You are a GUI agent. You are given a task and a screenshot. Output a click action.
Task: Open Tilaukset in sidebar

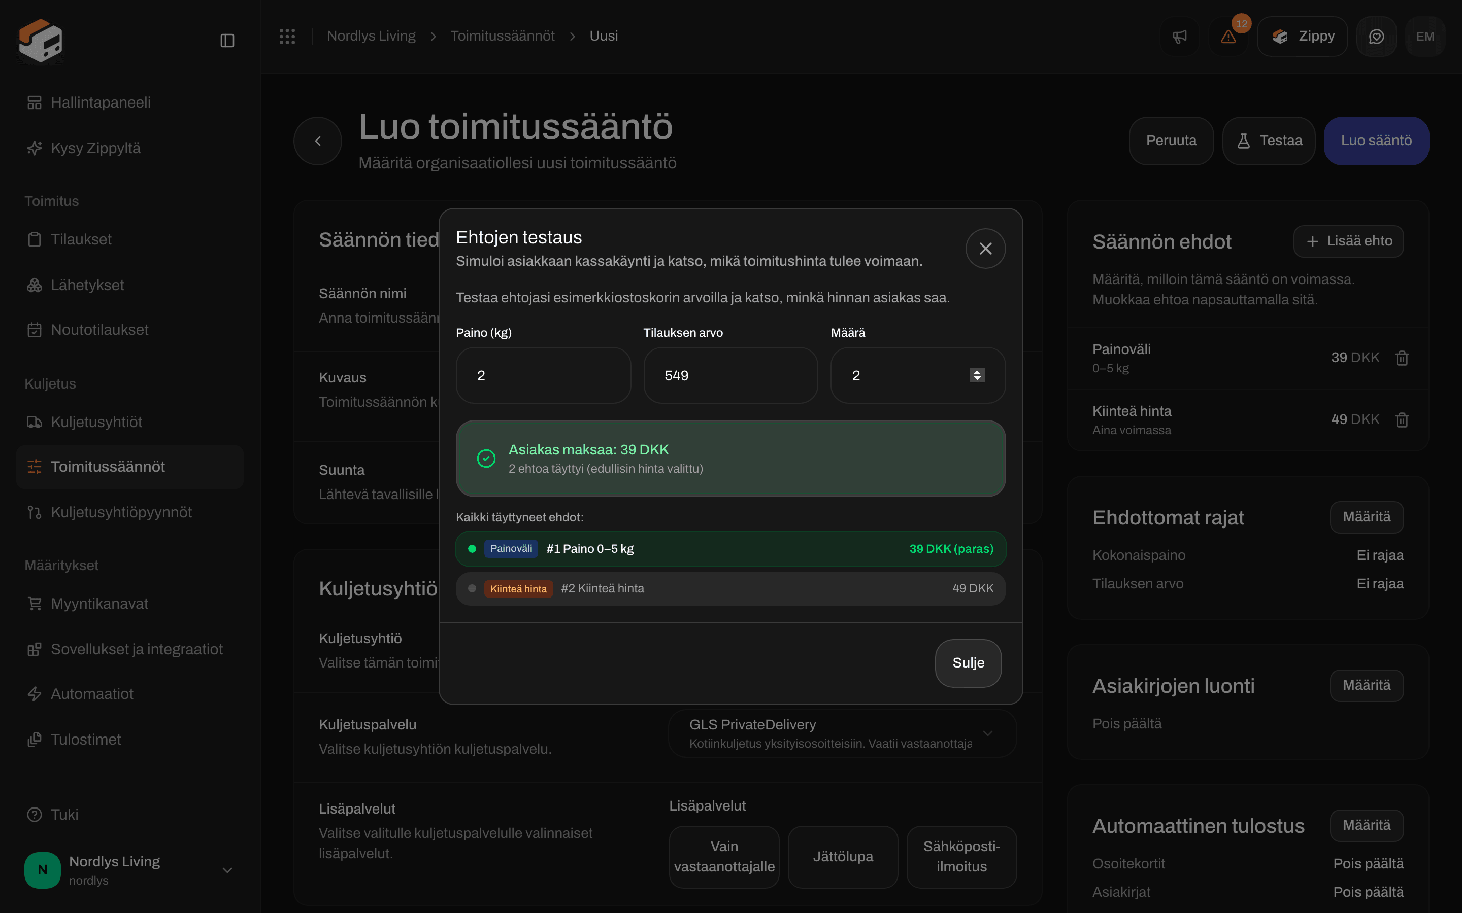point(130,240)
